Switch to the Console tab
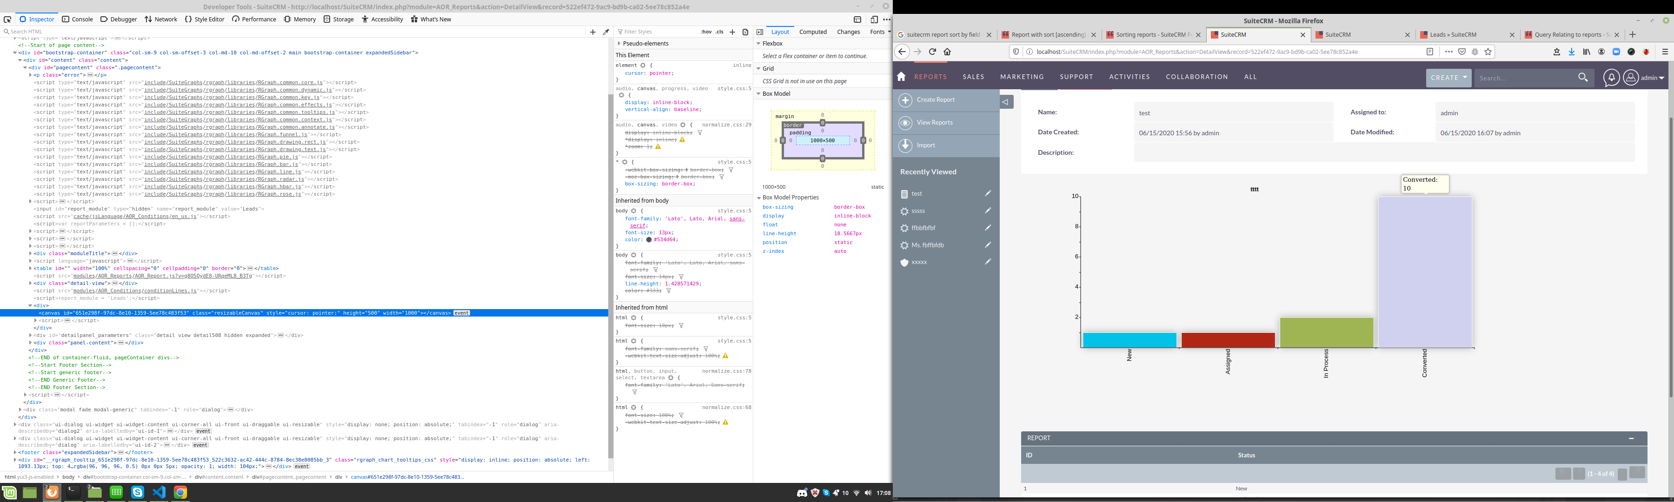1674x502 pixels. 78,20
